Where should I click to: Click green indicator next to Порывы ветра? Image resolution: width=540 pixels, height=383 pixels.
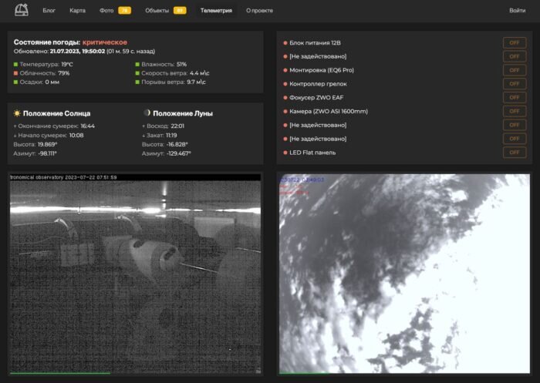click(137, 82)
